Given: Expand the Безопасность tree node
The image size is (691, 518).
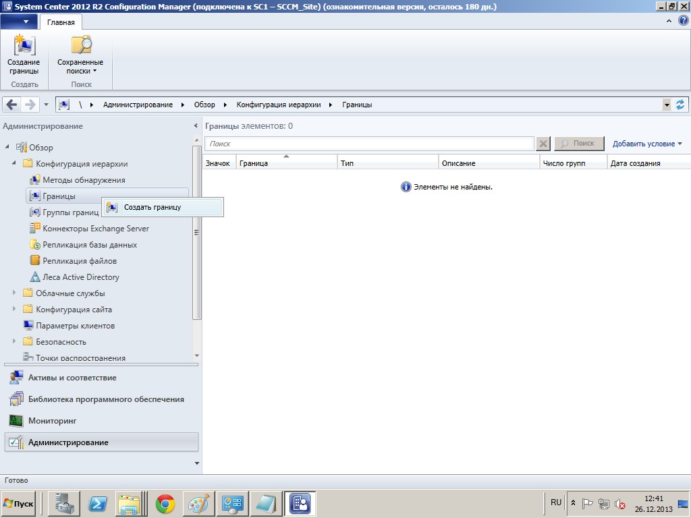Looking at the screenshot, I should point(13,341).
